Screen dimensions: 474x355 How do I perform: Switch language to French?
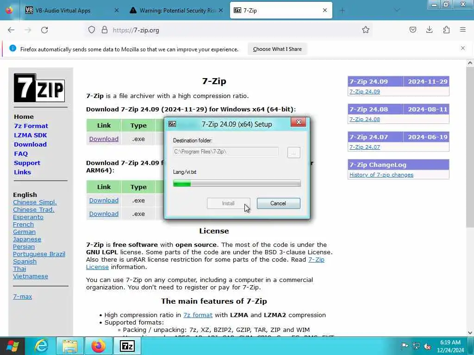pyautogui.click(x=23, y=224)
